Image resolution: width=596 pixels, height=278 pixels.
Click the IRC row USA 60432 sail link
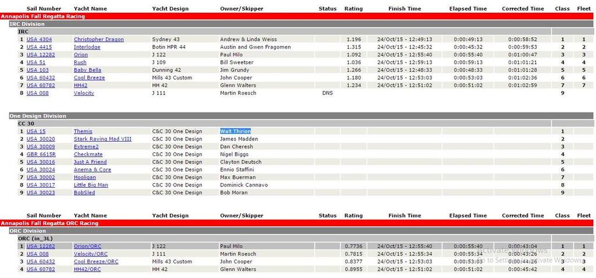pos(41,78)
